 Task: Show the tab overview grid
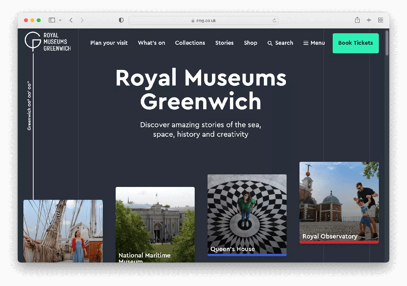pyautogui.click(x=381, y=20)
